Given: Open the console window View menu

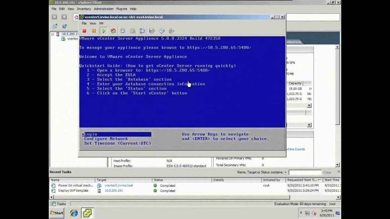Looking at the screenshot, I should point(93,23).
